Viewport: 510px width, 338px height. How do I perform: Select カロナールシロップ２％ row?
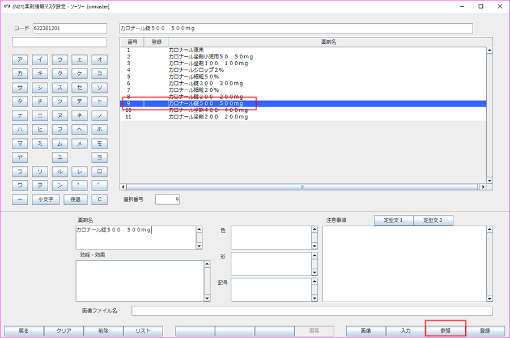tap(195, 70)
